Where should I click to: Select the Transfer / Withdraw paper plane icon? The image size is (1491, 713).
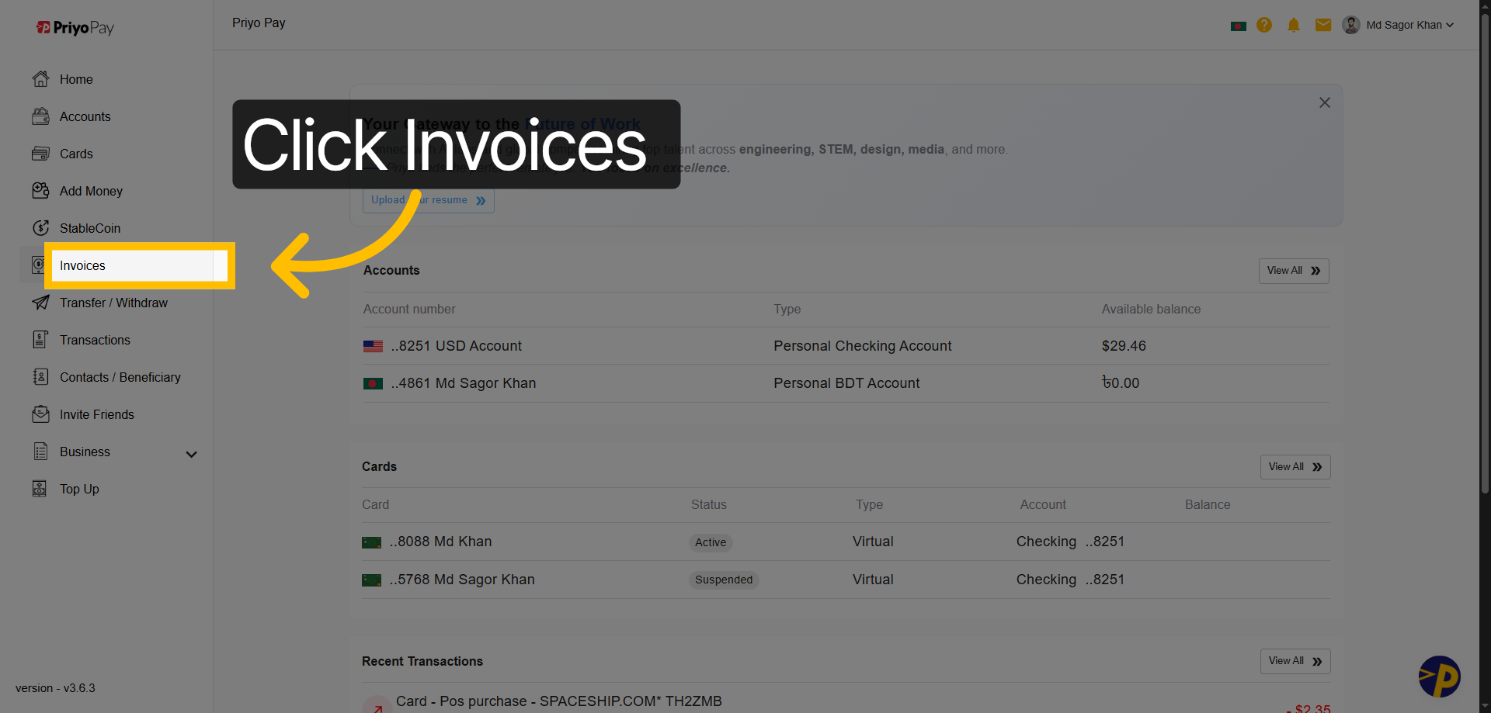click(x=40, y=303)
